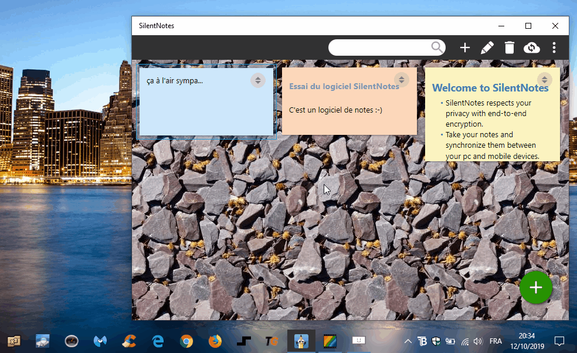The image size is (577, 353).
Task: Open the white monitor taskbar icon
Action: pyautogui.click(x=358, y=341)
